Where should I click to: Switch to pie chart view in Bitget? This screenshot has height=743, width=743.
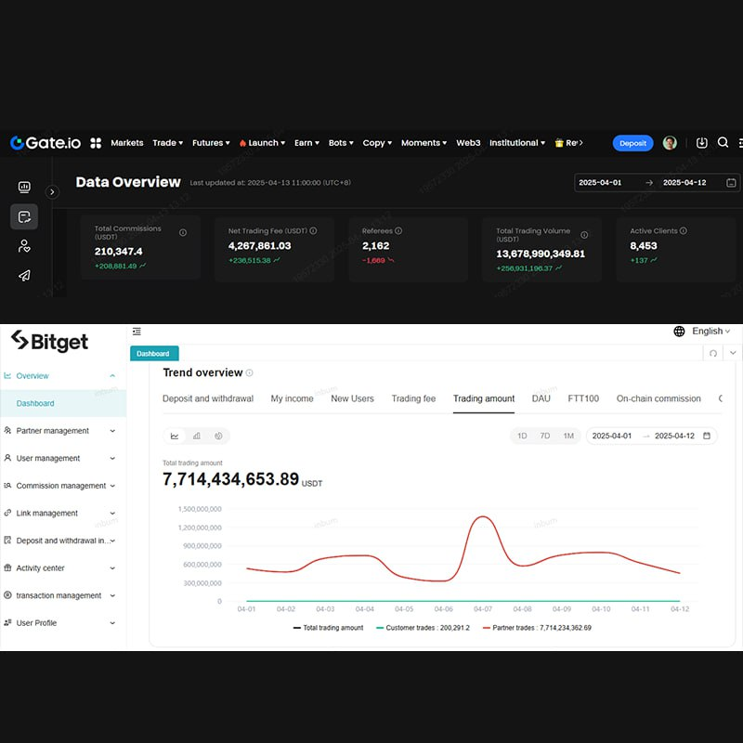[218, 436]
